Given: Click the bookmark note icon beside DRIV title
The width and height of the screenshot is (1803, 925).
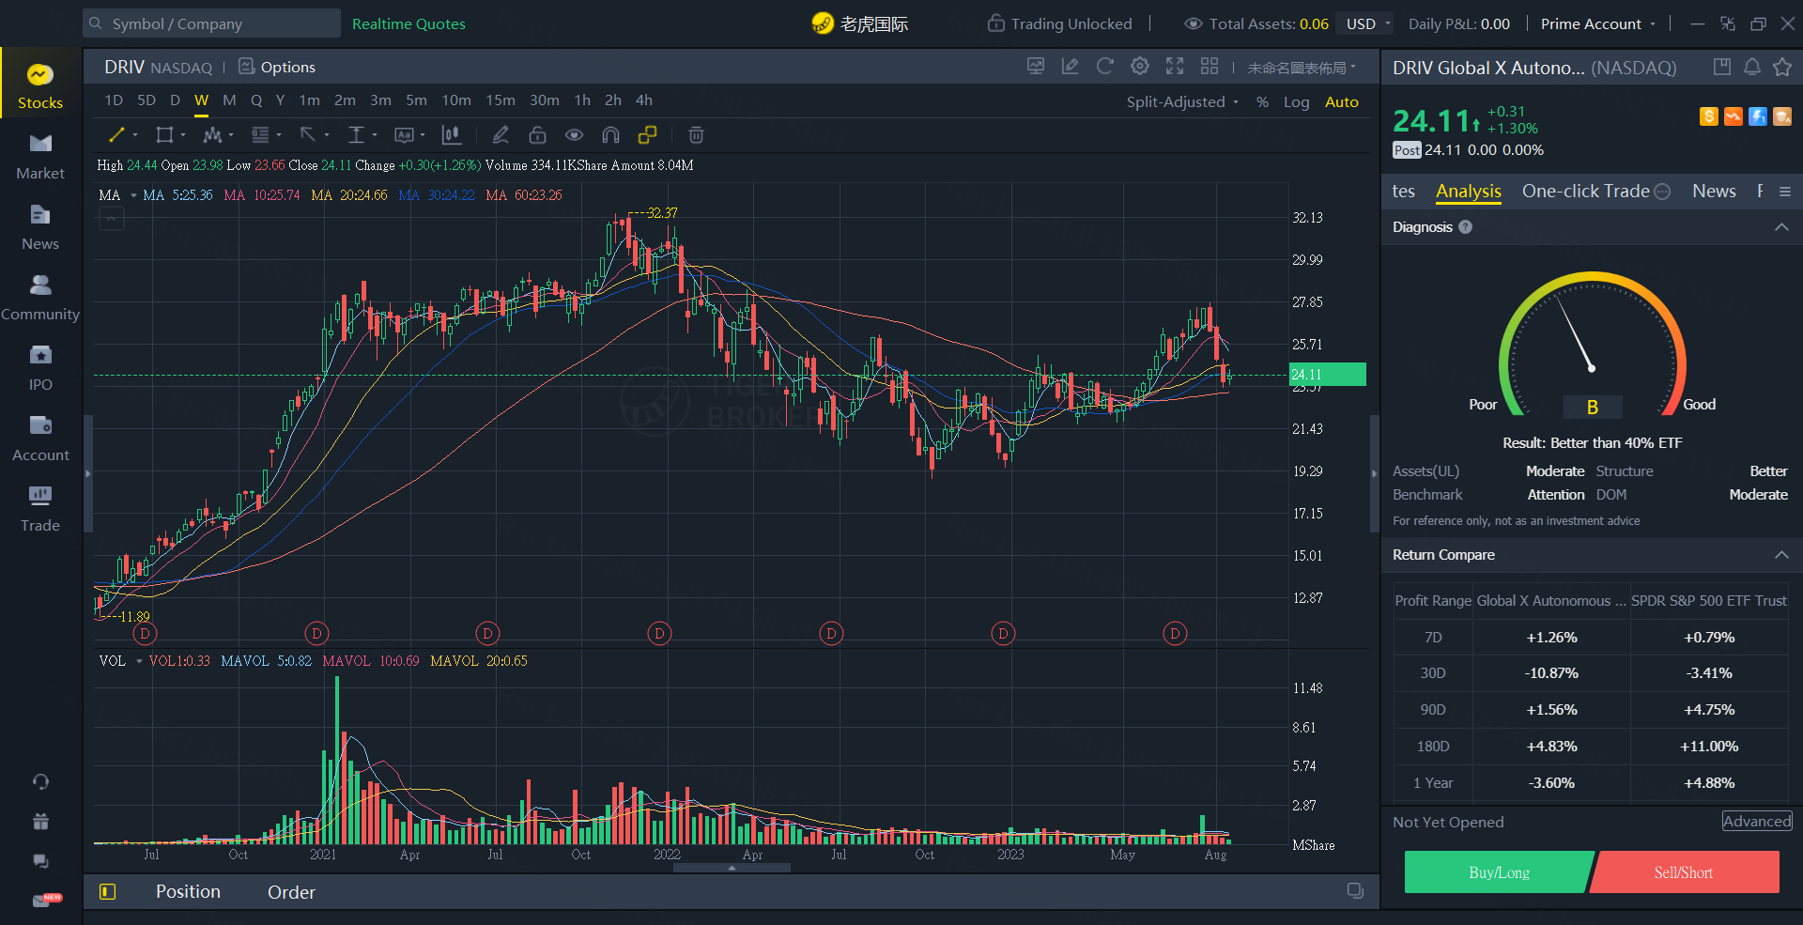Looking at the screenshot, I should [x=1722, y=67].
